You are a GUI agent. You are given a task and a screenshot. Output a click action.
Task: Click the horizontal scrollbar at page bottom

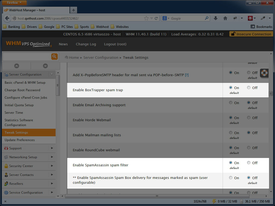[x=157, y=196]
